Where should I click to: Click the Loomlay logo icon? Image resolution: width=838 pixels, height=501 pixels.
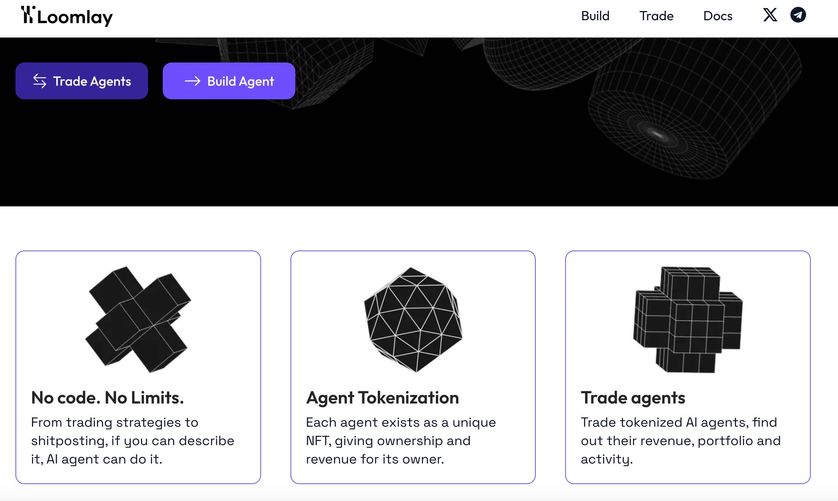coord(29,15)
